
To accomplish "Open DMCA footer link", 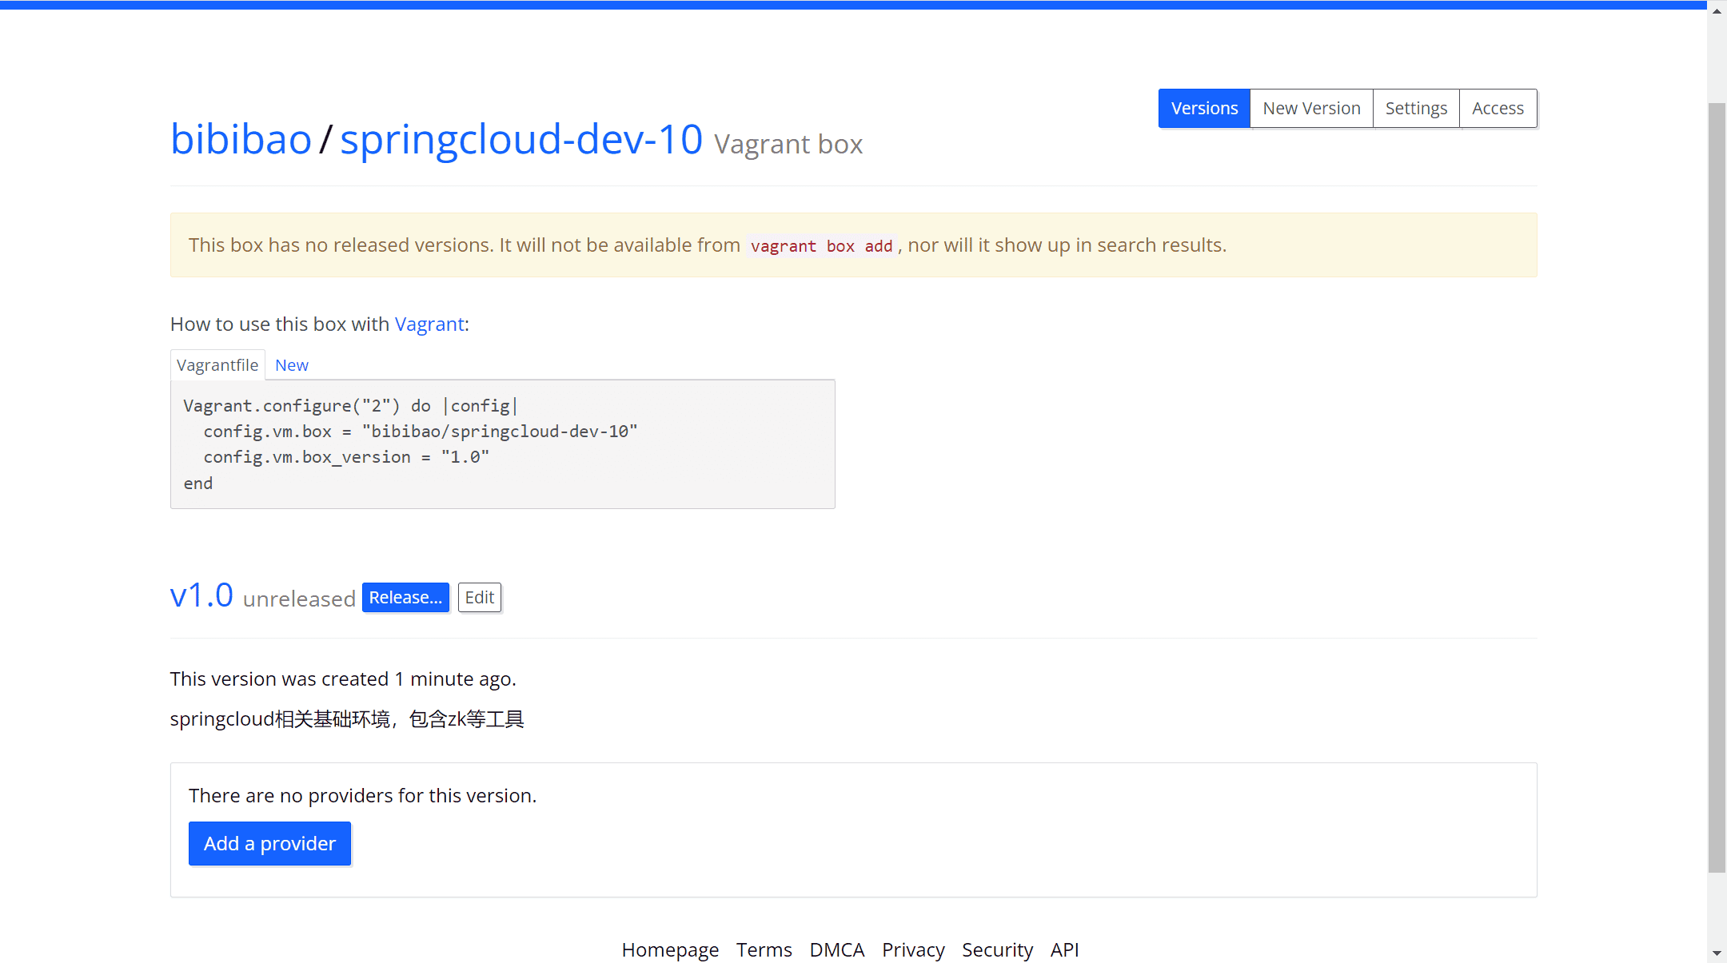I will [x=837, y=949].
